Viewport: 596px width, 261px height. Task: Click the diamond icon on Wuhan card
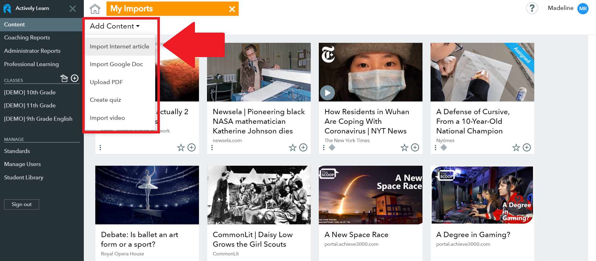[332, 147]
